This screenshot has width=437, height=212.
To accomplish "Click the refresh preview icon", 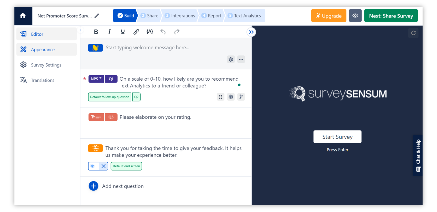I will (x=413, y=33).
